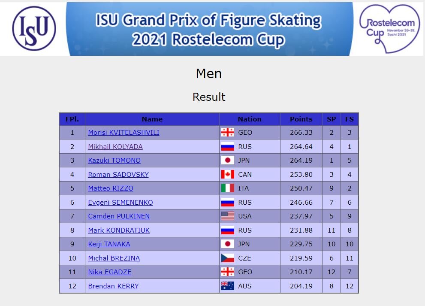
Task: Click the Australia flag icon
Action: point(227,286)
